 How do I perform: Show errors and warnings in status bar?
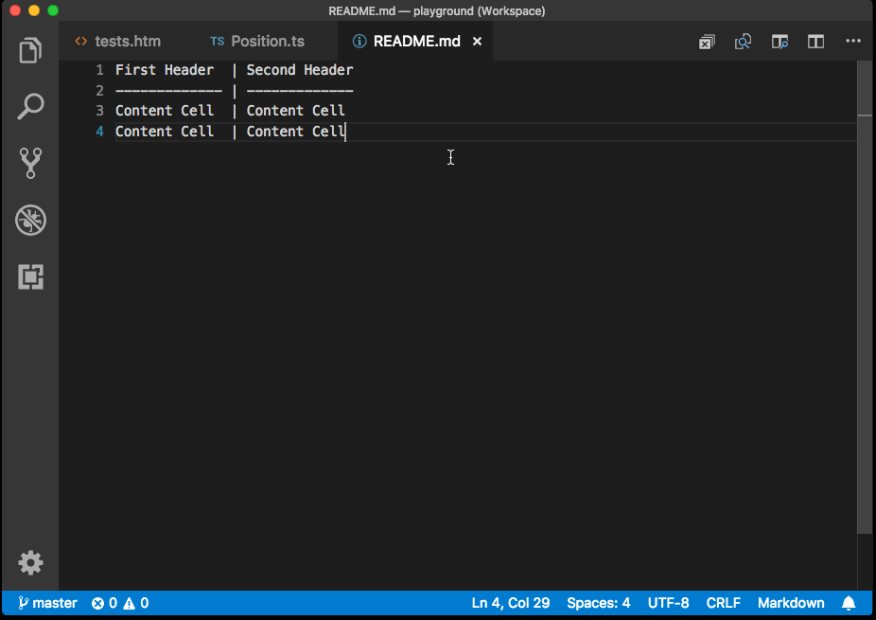(119, 603)
